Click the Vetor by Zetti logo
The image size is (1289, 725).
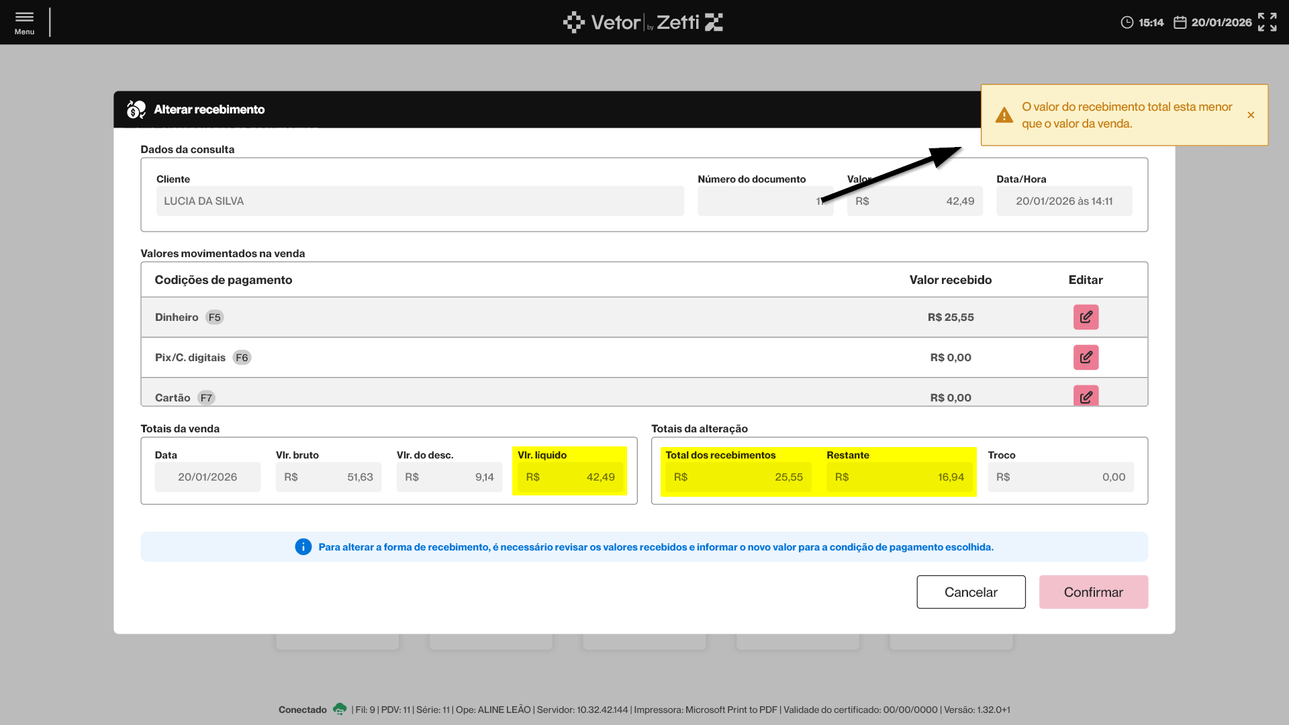pyautogui.click(x=642, y=22)
